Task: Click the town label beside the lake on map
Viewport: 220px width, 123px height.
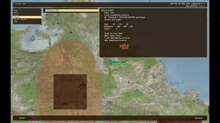Action: (x=32, y=53)
